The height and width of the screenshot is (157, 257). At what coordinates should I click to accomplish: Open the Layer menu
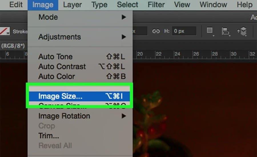(x=73, y=5)
